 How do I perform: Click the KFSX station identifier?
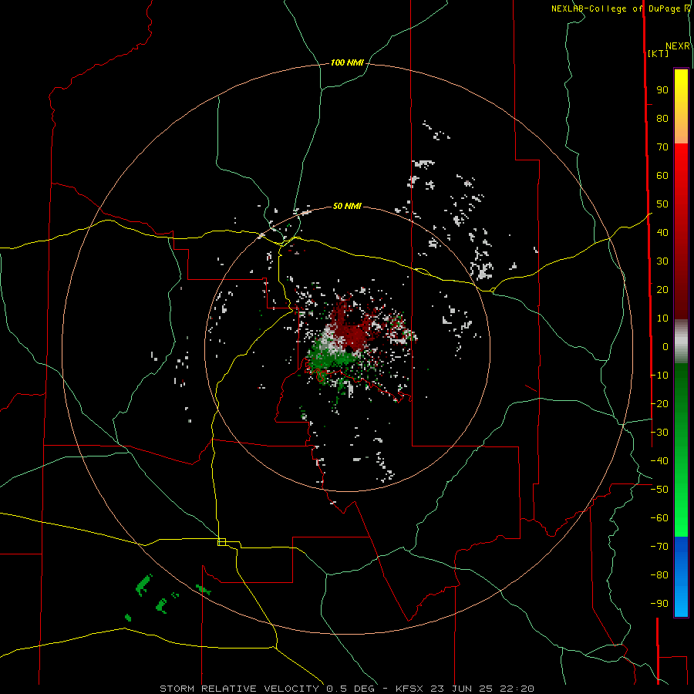tap(409, 689)
